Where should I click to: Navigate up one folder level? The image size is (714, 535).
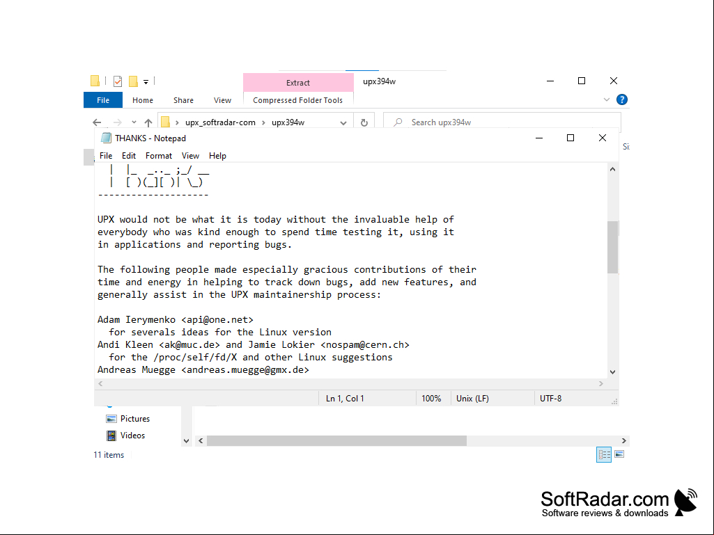[x=148, y=122]
